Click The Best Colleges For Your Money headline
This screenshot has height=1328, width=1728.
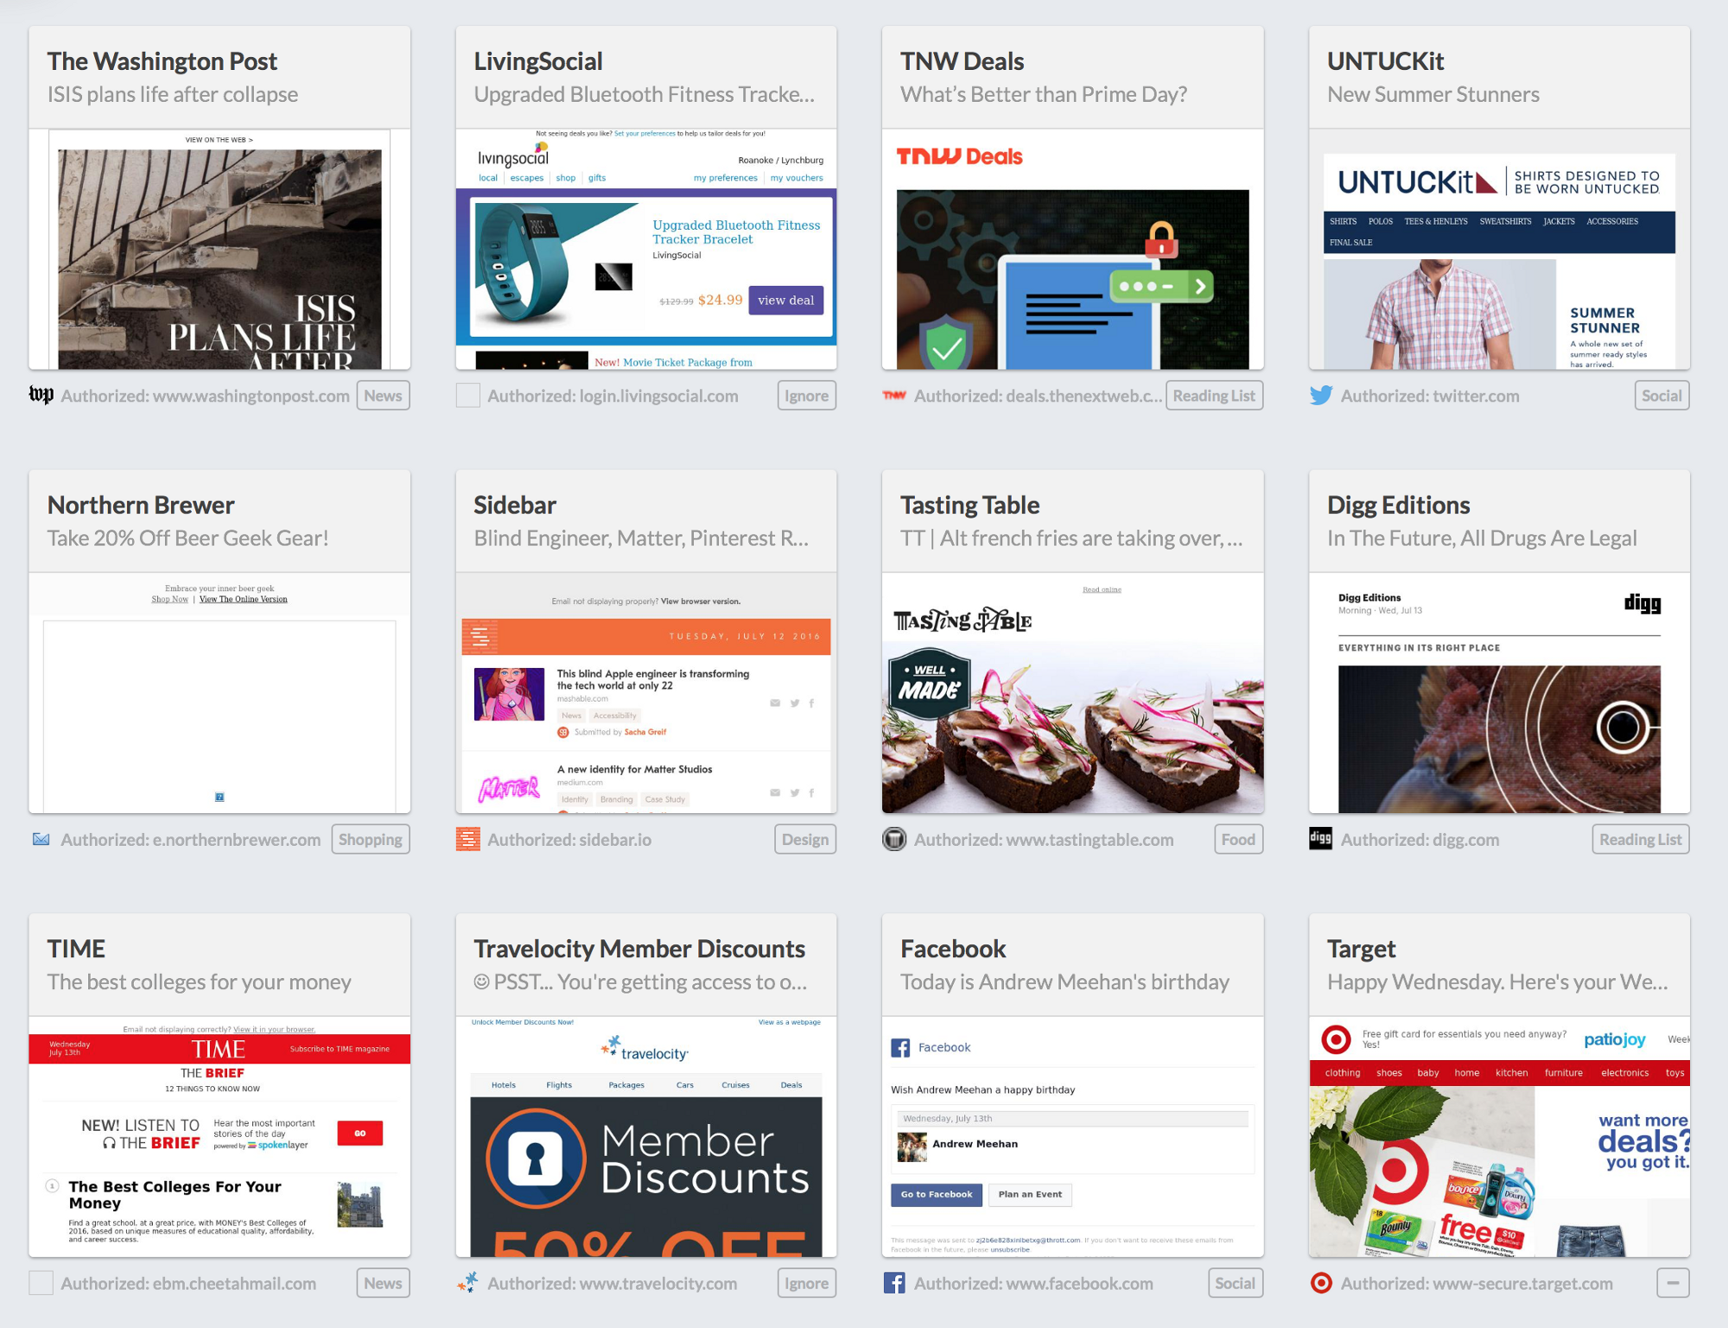[175, 1195]
